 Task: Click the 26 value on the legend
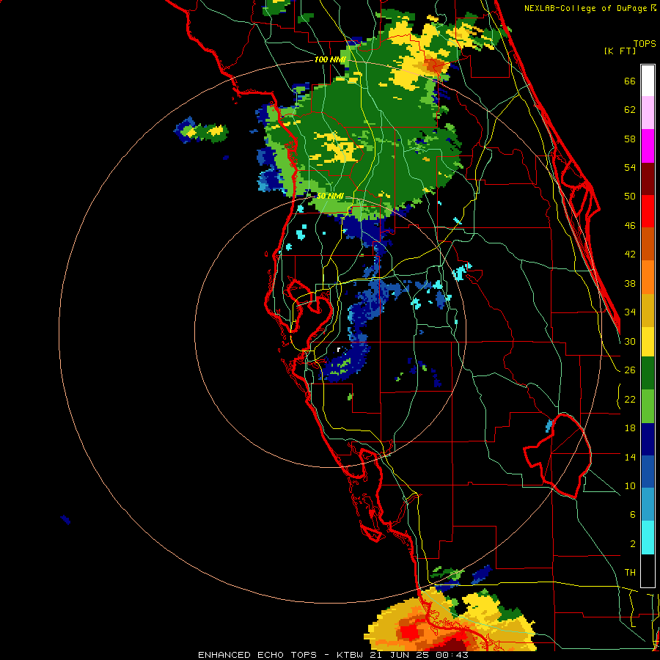pyautogui.click(x=630, y=370)
